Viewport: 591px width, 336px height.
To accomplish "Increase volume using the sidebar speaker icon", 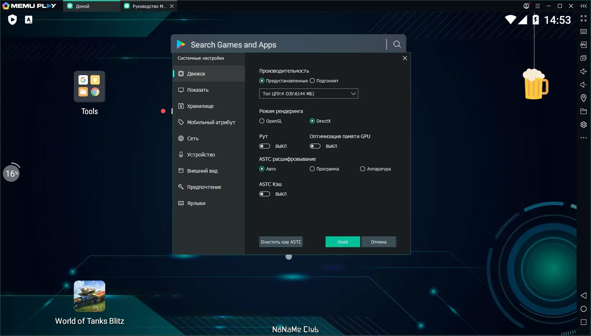I will click(x=583, y=71).
